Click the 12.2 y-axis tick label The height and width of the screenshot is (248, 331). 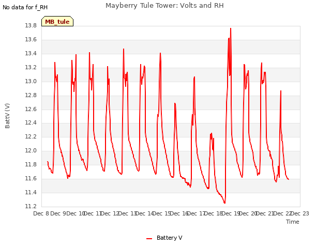coord(31,136)
